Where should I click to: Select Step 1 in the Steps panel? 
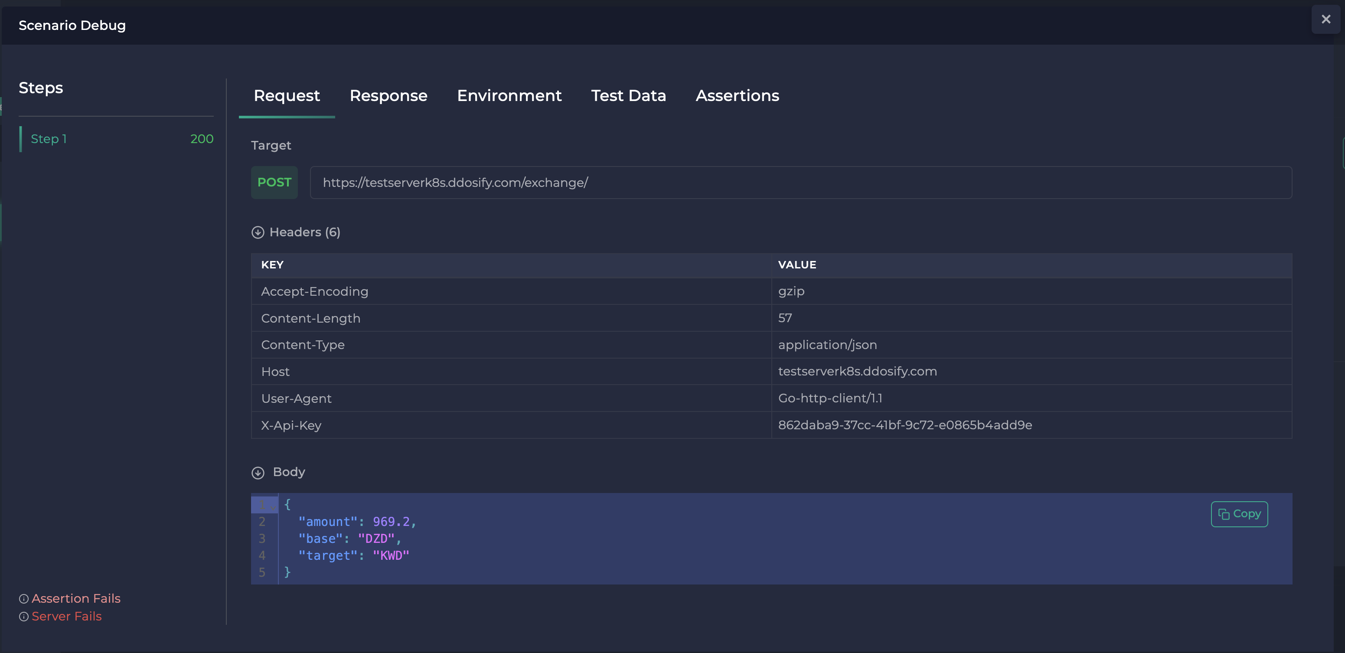(49, 138)
